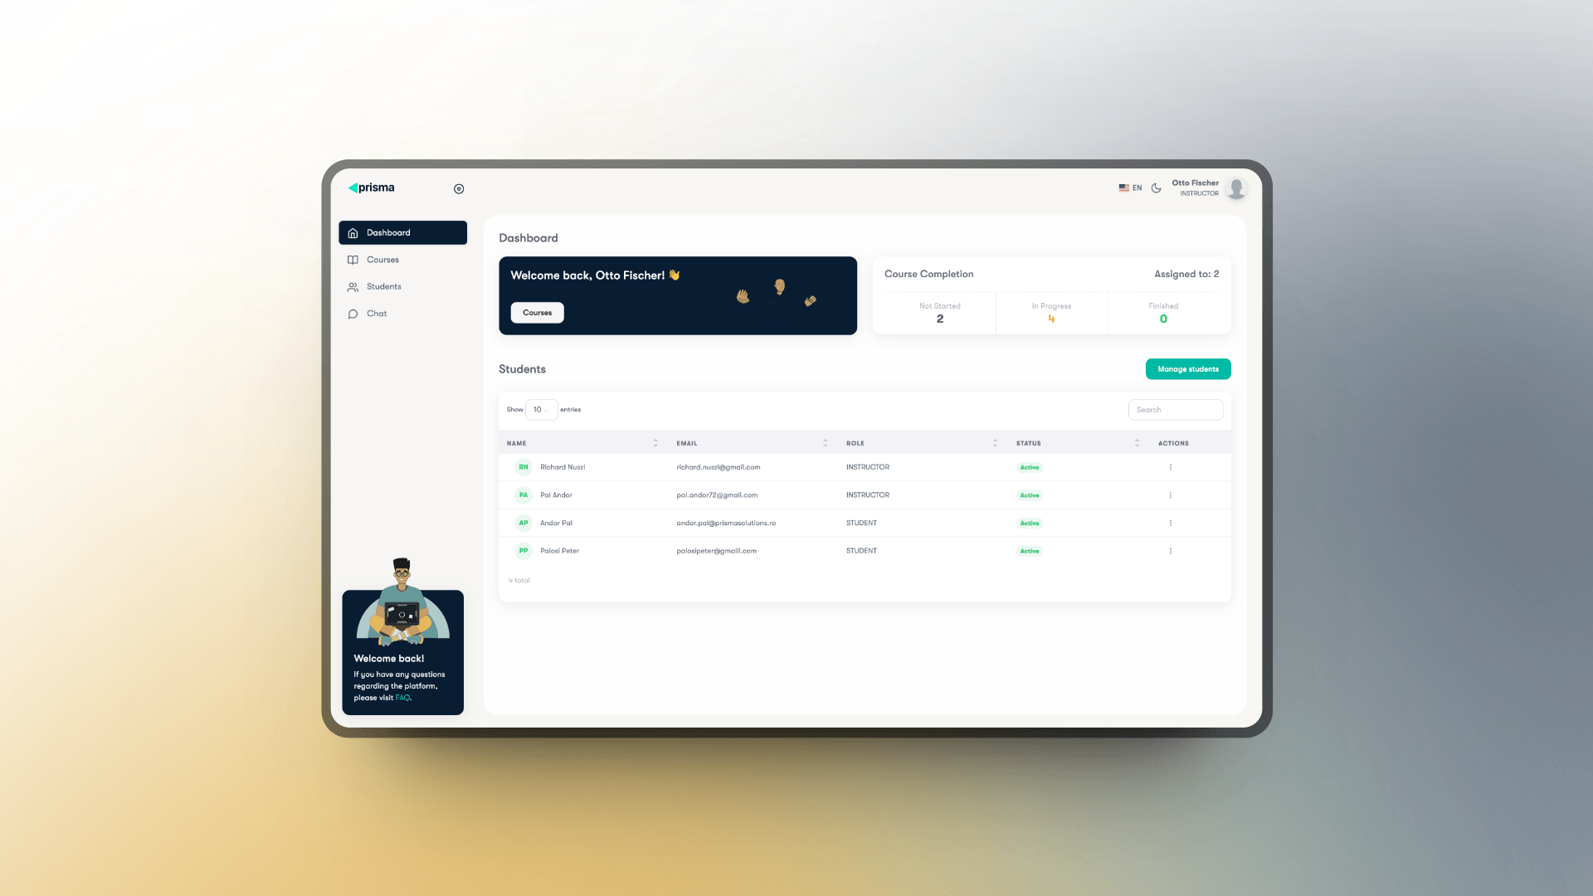Click the FAQ link in welcome widget
Viewport: 1593px width, 896px height.
[402, 697]
